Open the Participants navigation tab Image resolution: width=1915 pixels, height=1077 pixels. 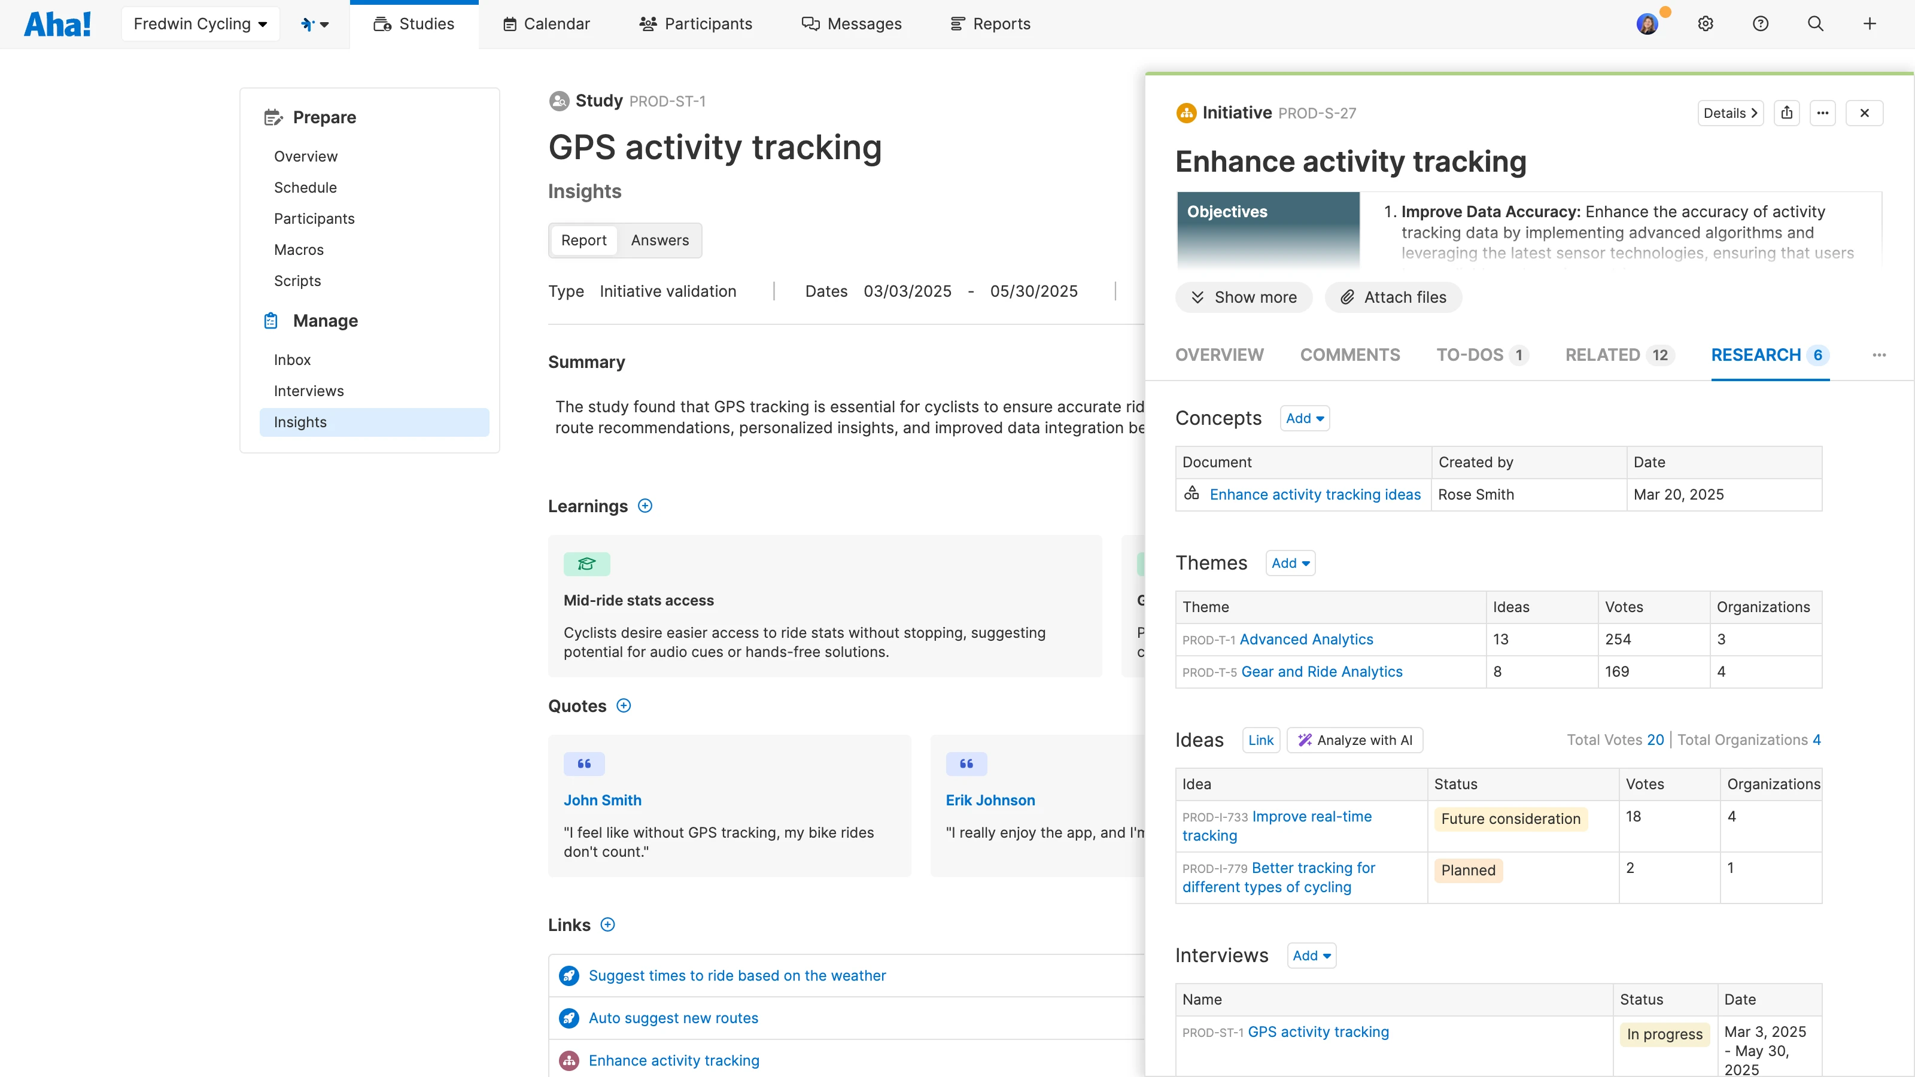click(696, 24)
